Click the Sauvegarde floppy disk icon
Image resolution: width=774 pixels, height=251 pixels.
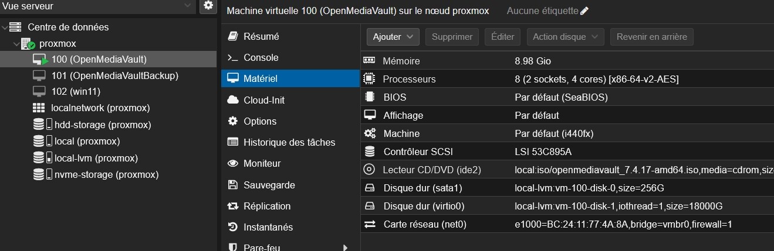click(233, 185)
